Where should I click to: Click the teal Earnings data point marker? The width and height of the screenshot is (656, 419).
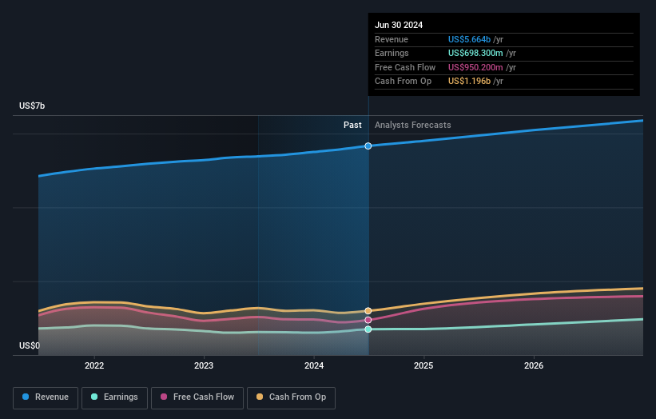(x=368, y=329)
